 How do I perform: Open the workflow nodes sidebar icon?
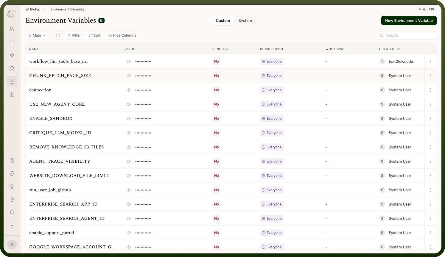pyautogui.click(x=12, y=68)
